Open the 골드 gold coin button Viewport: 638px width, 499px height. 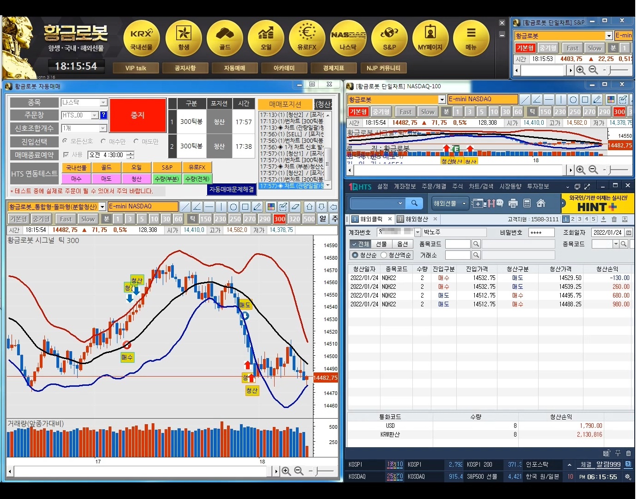(x=225, y=38)
